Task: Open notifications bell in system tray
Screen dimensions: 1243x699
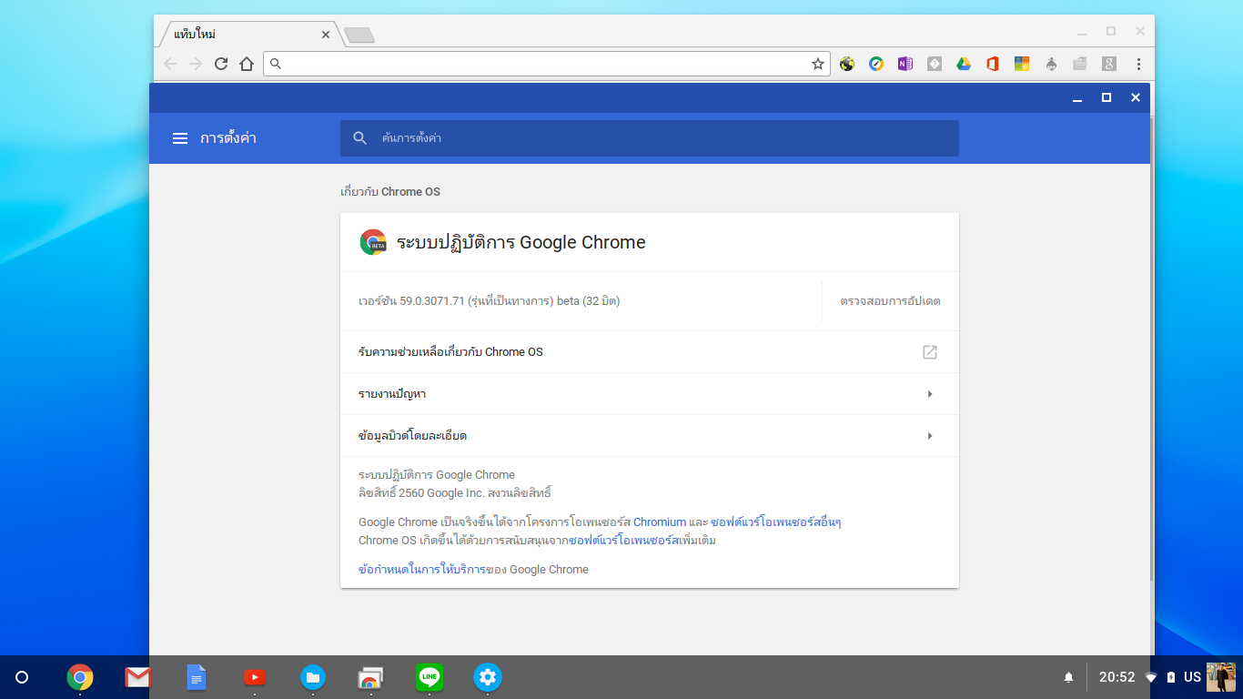Action: (x=1069, y=677)
